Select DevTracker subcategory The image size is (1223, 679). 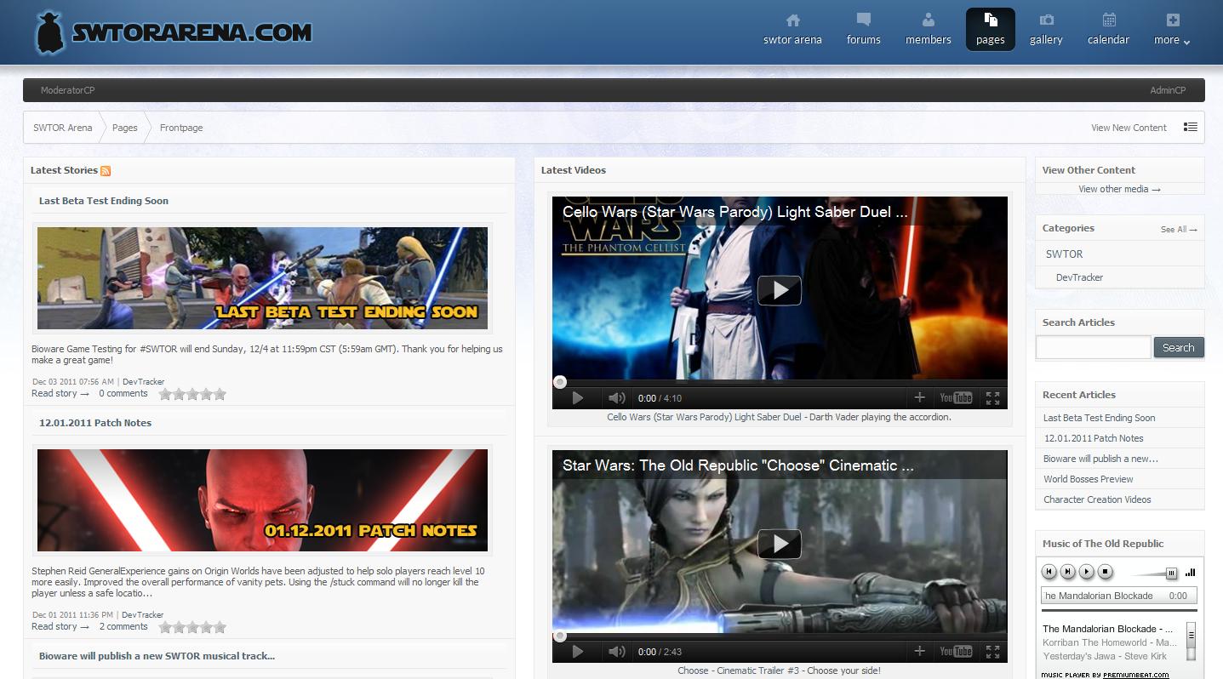tap(1079, 277)
